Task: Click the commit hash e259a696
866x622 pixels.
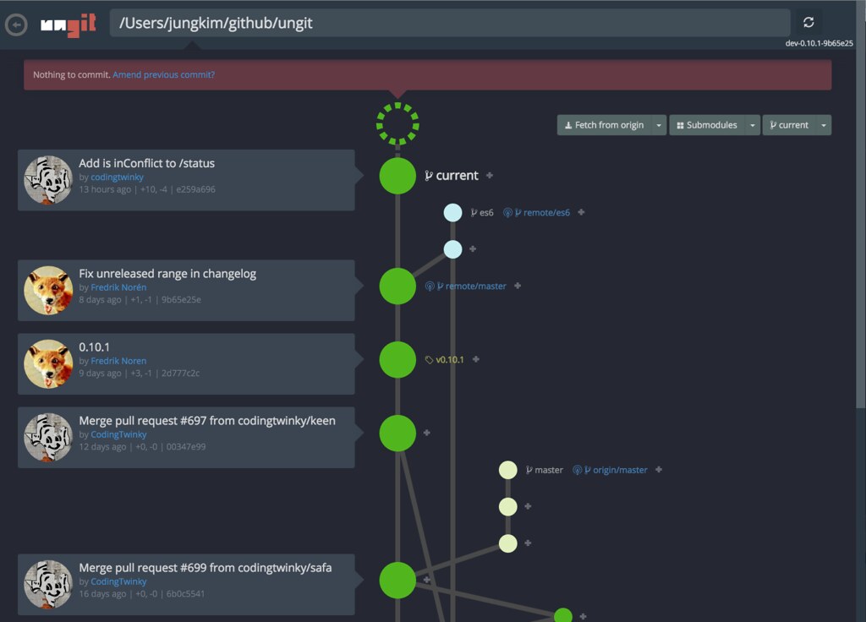Action: [195, 189]
